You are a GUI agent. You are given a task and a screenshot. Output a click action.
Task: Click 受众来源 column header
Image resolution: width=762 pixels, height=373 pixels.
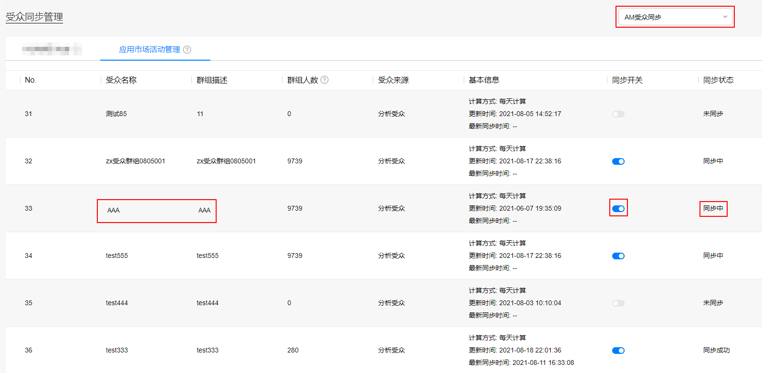[x=393, y=80]
